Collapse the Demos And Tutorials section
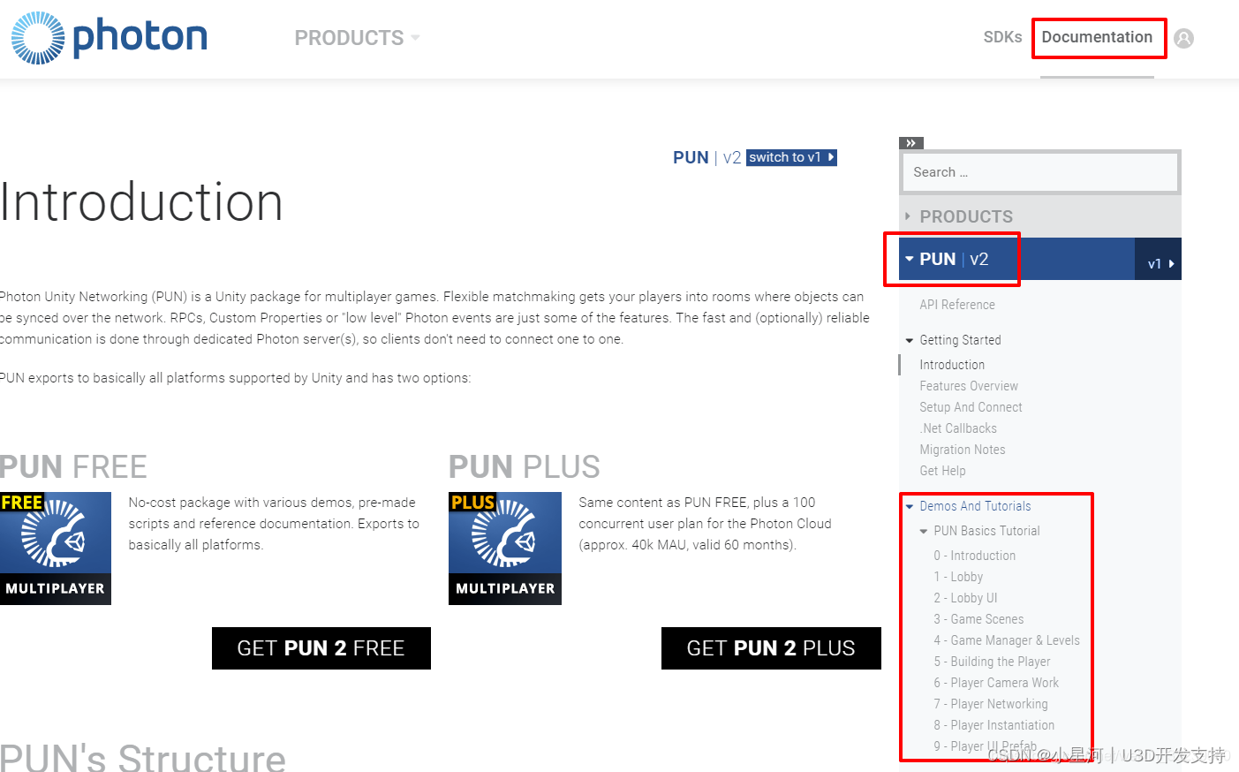Image resolution: width=1239 pixels, height=772 pixels. (910, 506)
